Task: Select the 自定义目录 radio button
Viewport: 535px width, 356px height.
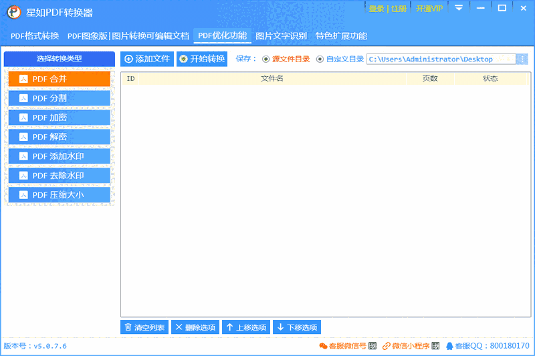Action: click(x=320, y=59)
